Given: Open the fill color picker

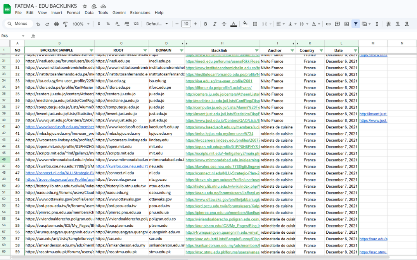Looking at the screenshot, I should [245, 24].
